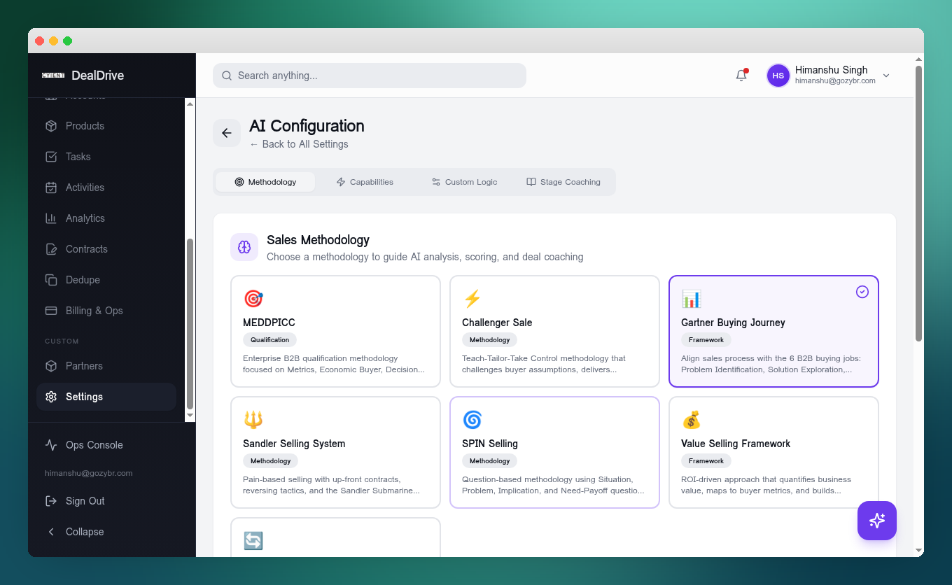This screenshot has width=952, height=585.
Task: Open the Settings menu item label
Action: pos(84,397)
